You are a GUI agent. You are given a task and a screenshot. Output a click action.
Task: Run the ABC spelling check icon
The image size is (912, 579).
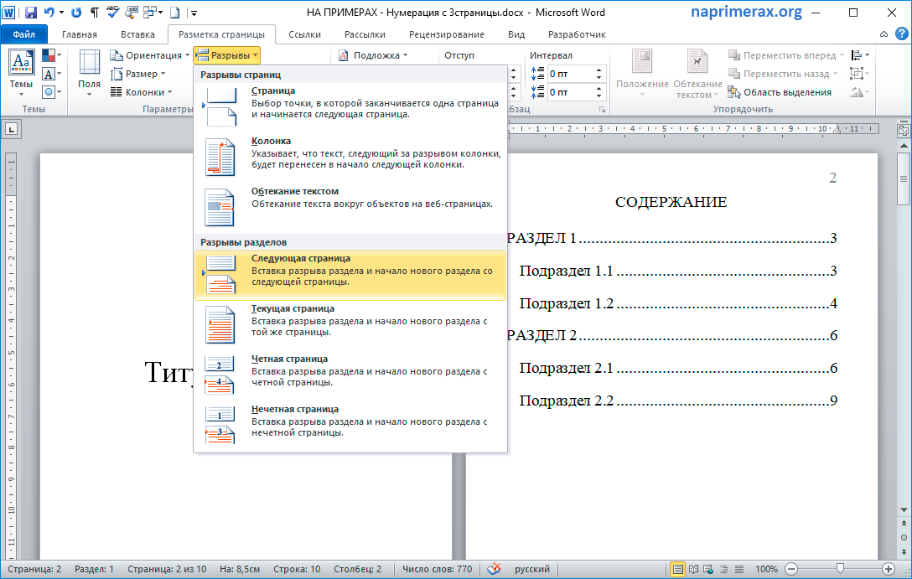tap(113, 13)
